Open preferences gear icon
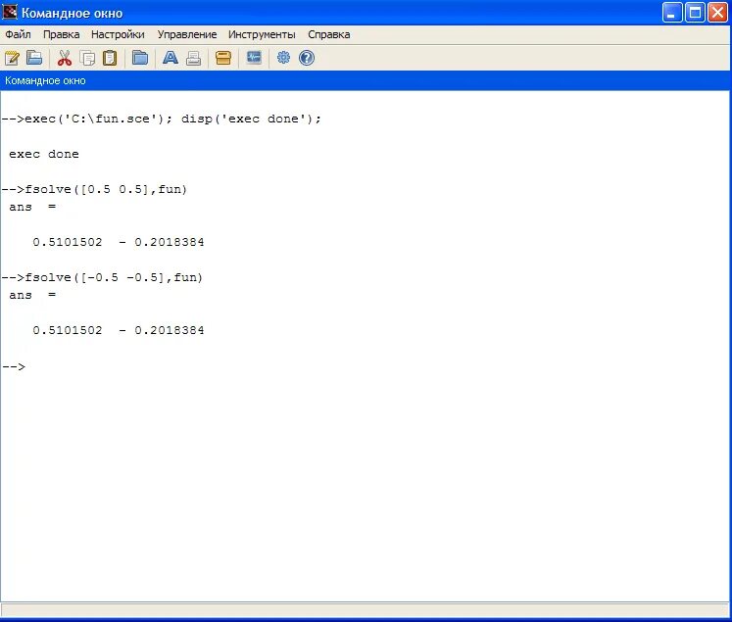Viewport: 732px width, 622px height. (x=283, y=58)
